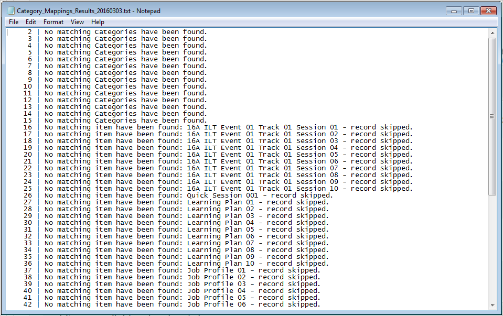Click 'Job Profile 02 - record skipped.' line
This screenshot has height=316, width=503.
172,277
